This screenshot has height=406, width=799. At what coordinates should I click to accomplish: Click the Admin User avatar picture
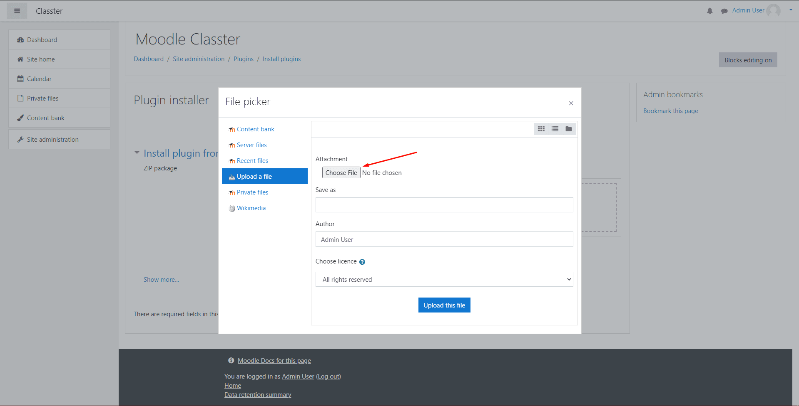[x=774, y=11]
